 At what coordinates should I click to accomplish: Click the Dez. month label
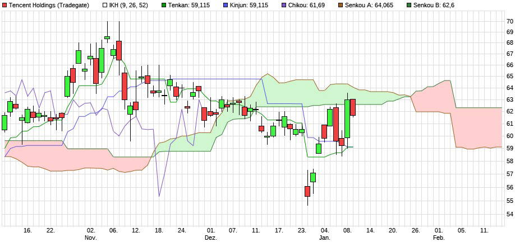tap(210, 238)
